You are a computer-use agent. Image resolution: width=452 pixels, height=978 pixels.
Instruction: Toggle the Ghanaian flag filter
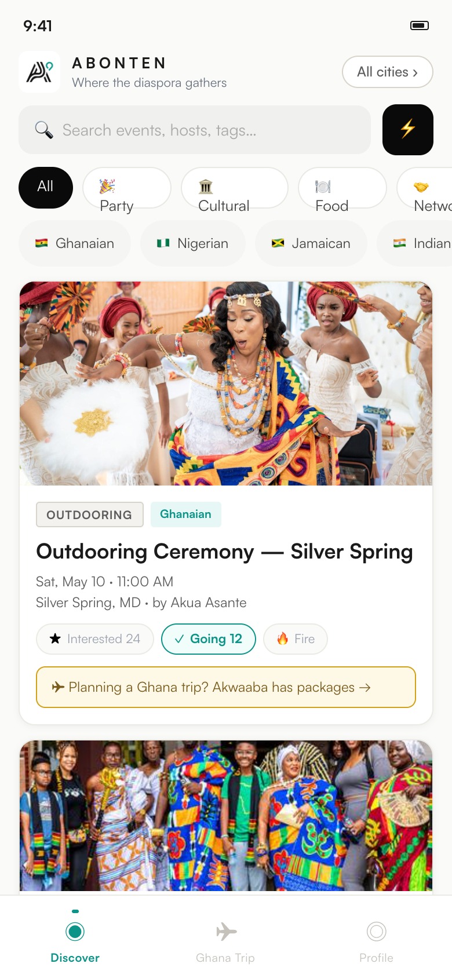(75, 243)
